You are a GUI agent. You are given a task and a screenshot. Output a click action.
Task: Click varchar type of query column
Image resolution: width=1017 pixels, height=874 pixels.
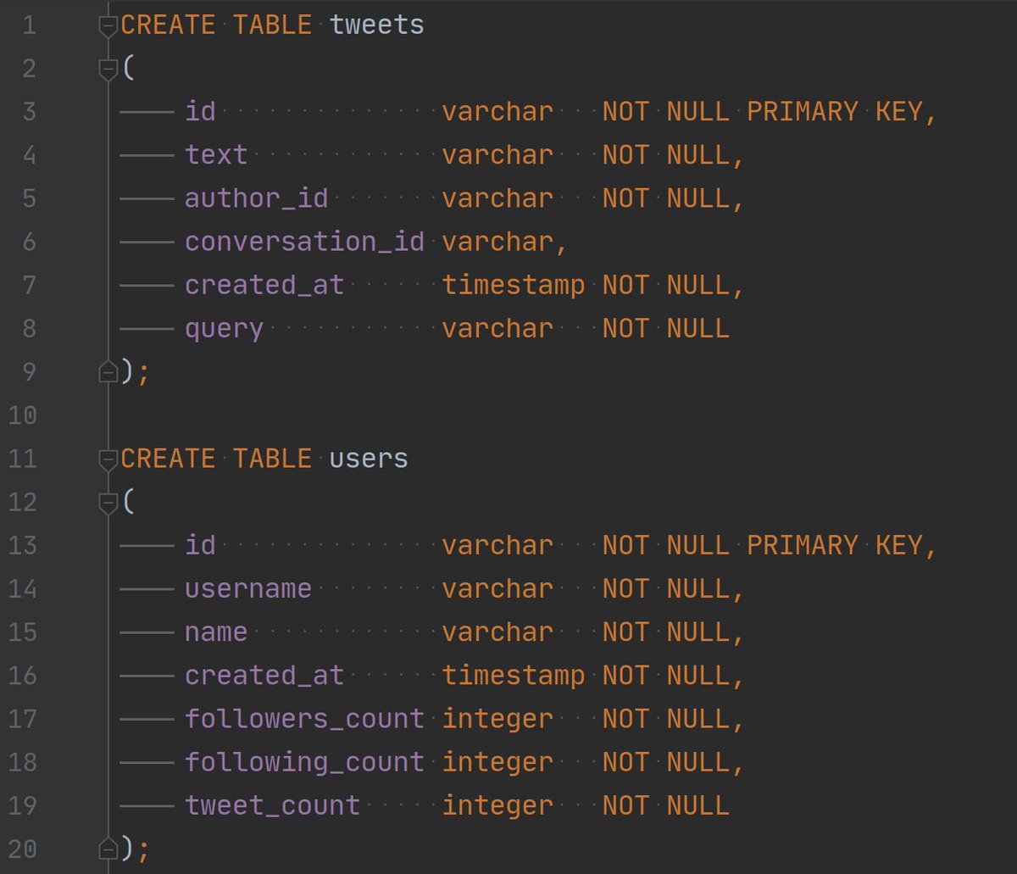[x=497, y=328]
